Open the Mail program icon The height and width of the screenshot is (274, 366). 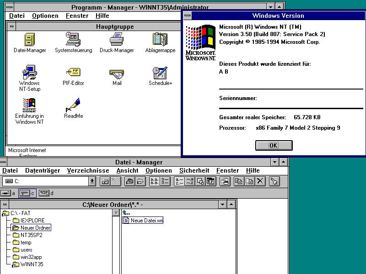tap(117, 73)
